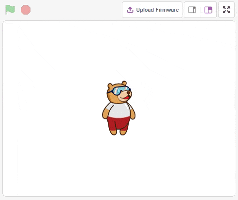This screenshot has height=200, width=238.
Task: Start the project with the green flag
Action: click(x=10, y=10)
